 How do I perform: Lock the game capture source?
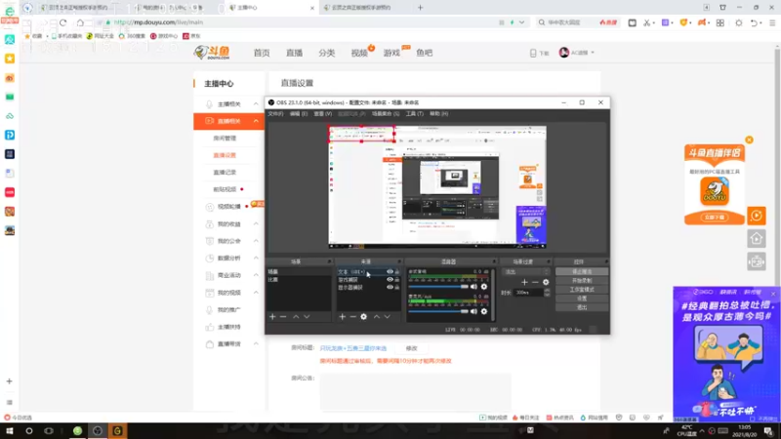point(397,279)
